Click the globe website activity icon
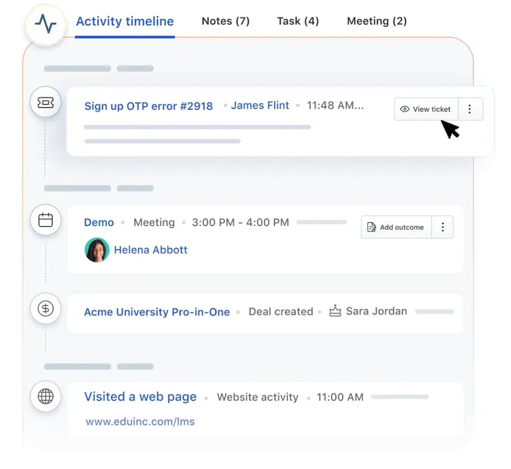511x469 pixels. click(46, 397)
